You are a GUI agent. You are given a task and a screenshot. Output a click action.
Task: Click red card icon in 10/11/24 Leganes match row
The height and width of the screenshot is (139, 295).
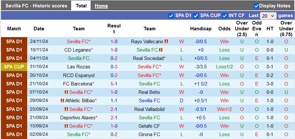160,50
